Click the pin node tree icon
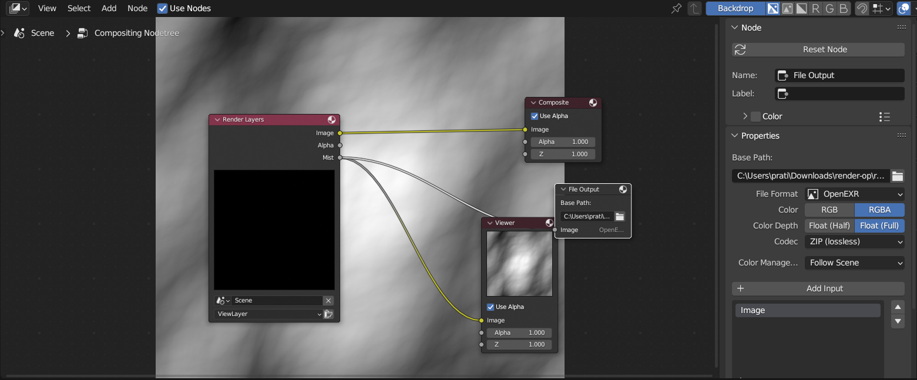Screen dimensions: 917x380 point(677,8)
